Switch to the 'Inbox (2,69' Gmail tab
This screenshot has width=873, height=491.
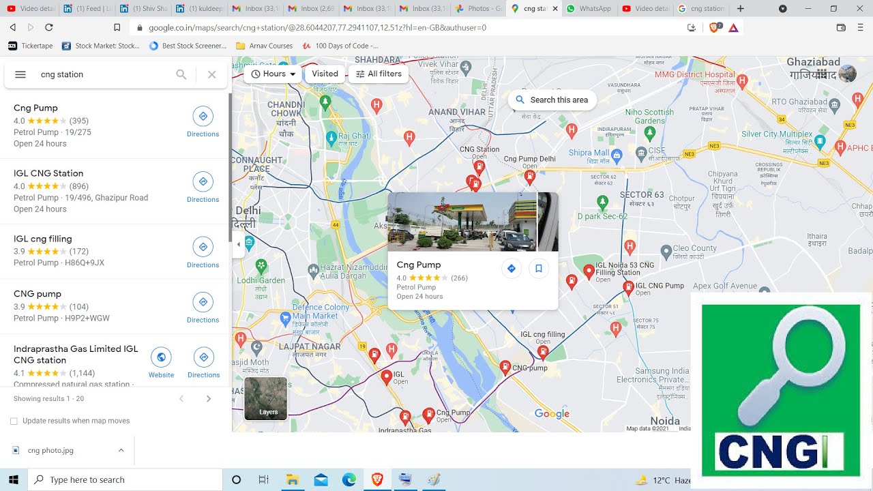310,9
